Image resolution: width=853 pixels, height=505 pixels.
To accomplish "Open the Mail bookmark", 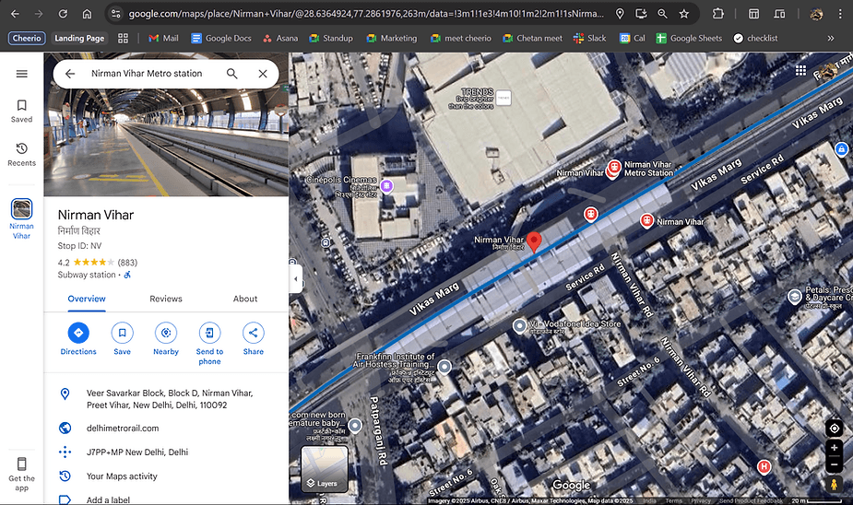I will pos(163,38).
